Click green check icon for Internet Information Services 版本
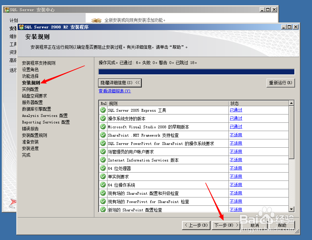The width and height of the screenshot is (312, 240). pos(103,160)
